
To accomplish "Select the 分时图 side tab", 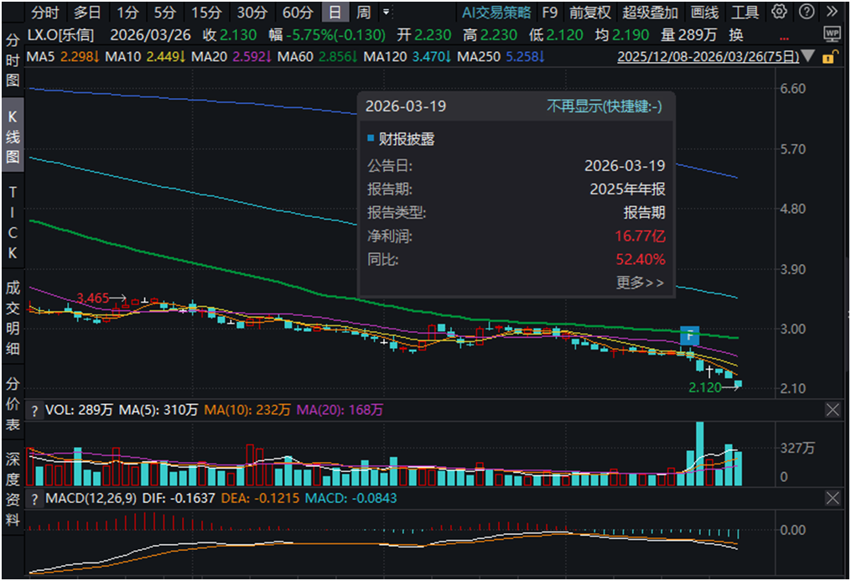I will point(13,62).
